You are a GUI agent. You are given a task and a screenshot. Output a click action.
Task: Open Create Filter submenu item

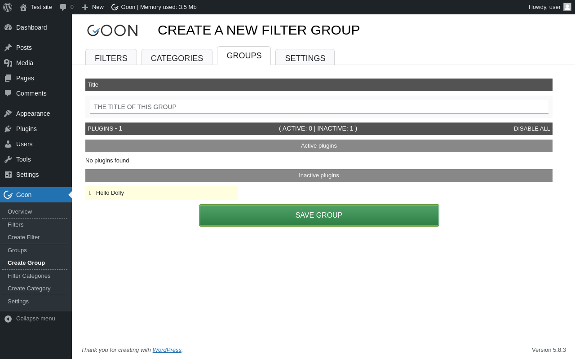[24, 237]
